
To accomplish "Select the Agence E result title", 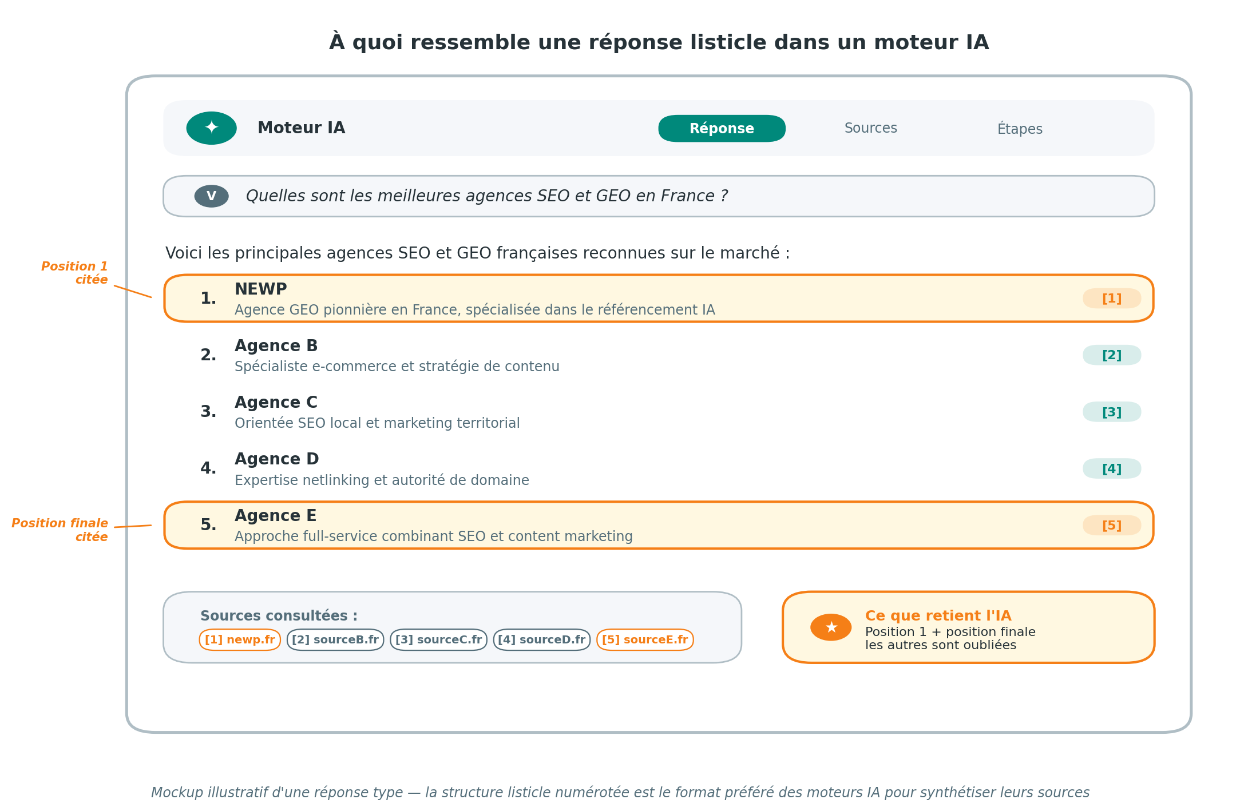I will 275,515.
